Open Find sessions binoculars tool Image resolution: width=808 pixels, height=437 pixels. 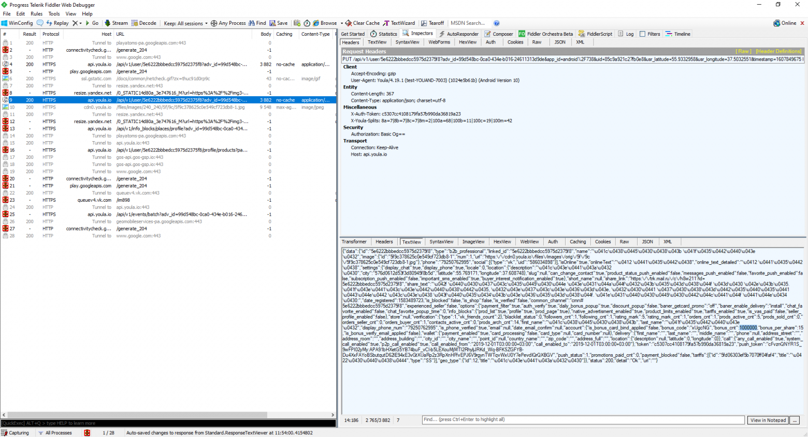(x=257, y=23)
